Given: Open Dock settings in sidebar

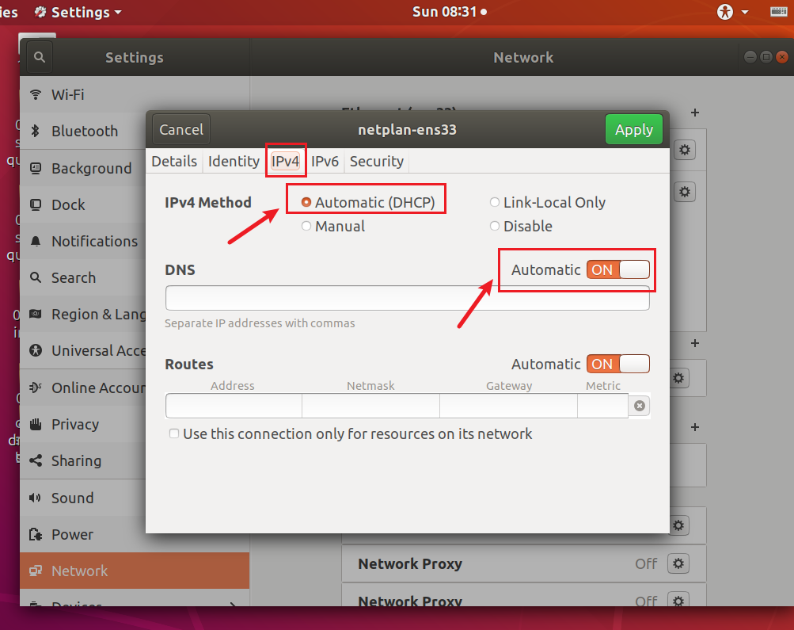Looking at the screenshot, I should (x=135, y=204).
